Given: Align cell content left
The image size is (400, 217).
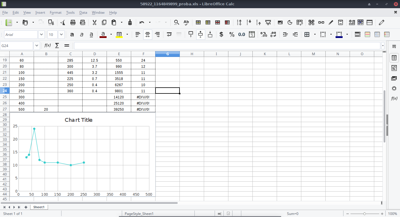Looking at the screenshot, I should pos(138,34).
